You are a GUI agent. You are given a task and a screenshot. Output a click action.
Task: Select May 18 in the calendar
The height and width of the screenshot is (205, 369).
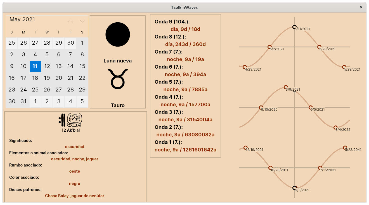pyautogui.click(x=35, y=78)
